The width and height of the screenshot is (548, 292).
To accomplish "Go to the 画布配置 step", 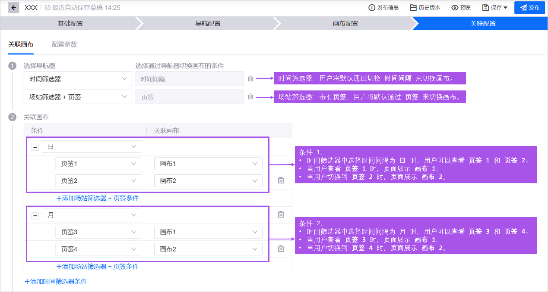I will pos(345,24).
